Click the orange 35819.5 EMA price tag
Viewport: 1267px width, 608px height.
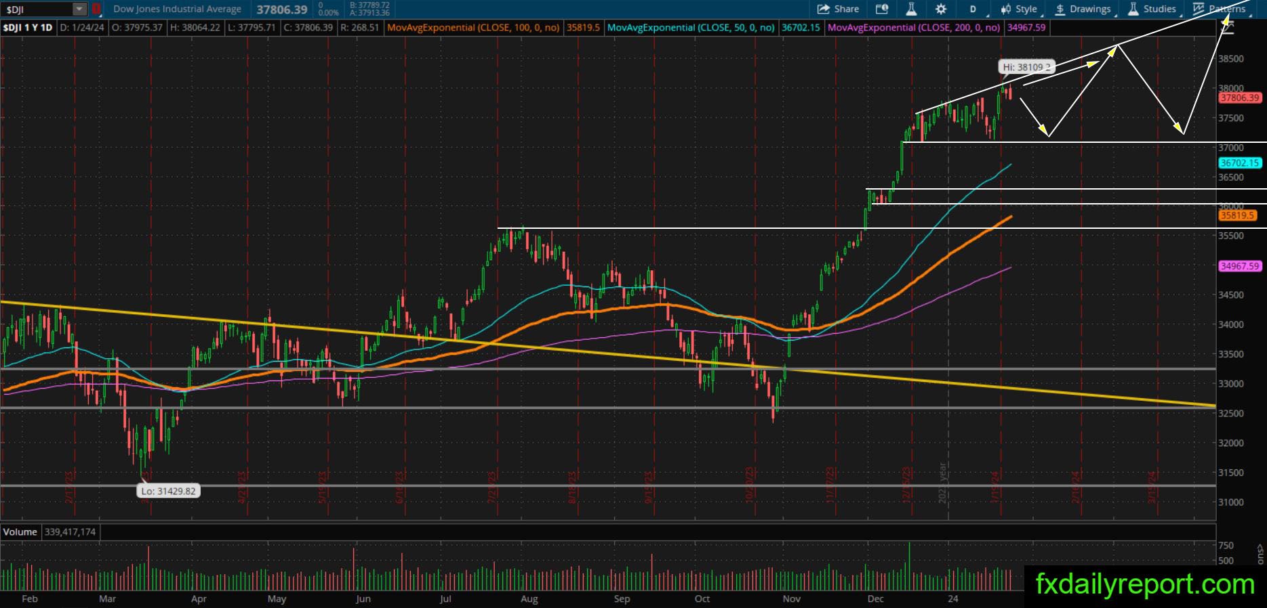point(1238,215)
